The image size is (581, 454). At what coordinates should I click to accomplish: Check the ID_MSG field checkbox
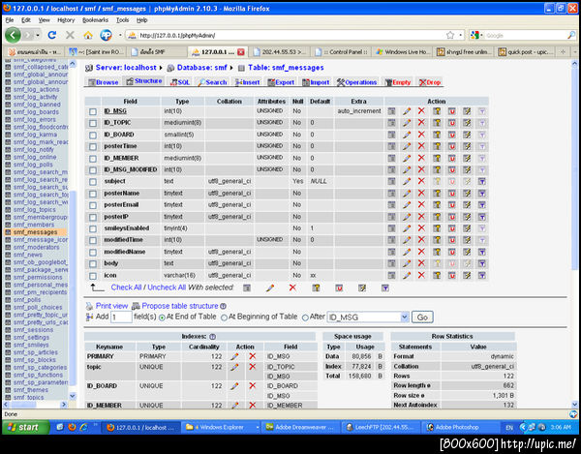(x=93, y=111)
